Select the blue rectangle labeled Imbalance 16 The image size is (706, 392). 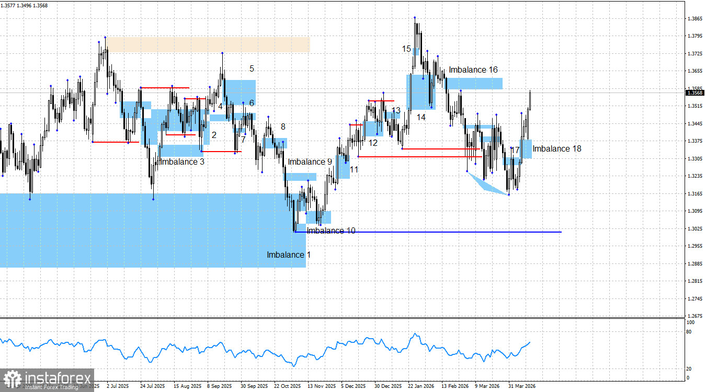tap(473, 83)
